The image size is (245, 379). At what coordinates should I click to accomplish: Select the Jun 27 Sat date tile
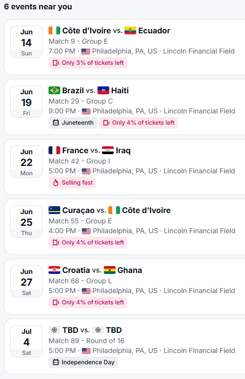pos(26,281)
